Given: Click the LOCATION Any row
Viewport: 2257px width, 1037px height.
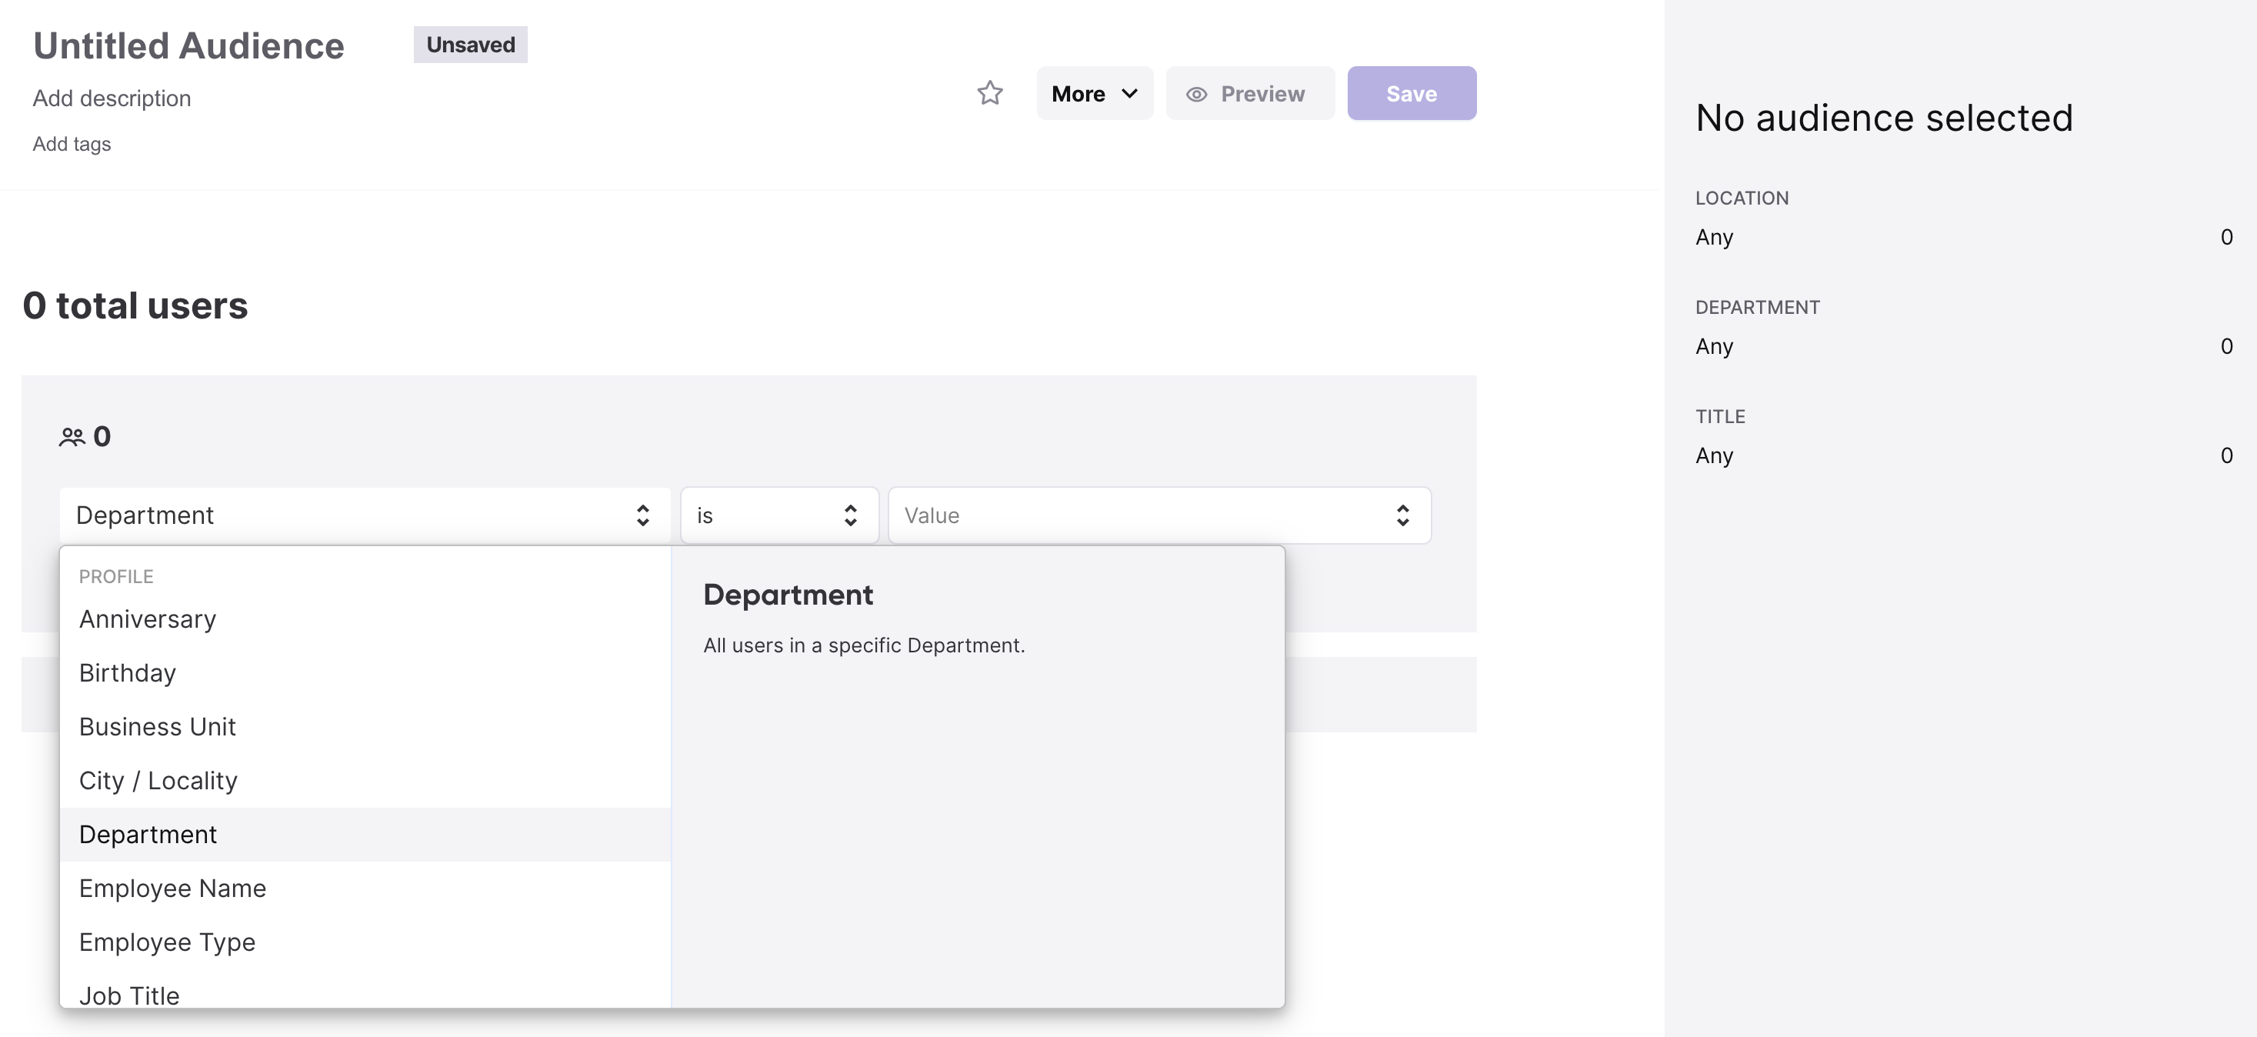Looking at the screenshot, I should (x=1963, y=238).
